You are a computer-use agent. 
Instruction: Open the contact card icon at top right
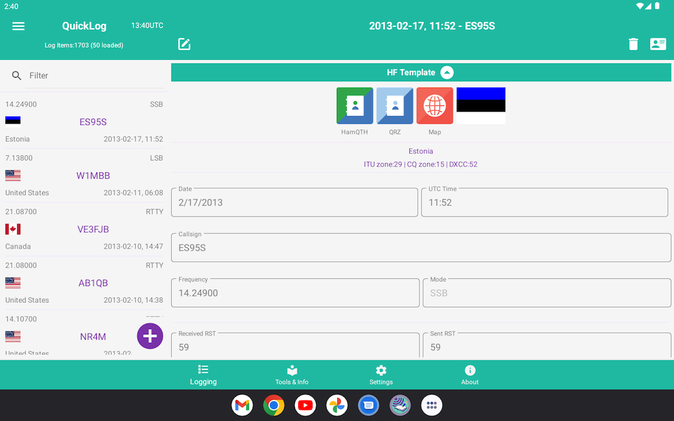click(658, 44)
